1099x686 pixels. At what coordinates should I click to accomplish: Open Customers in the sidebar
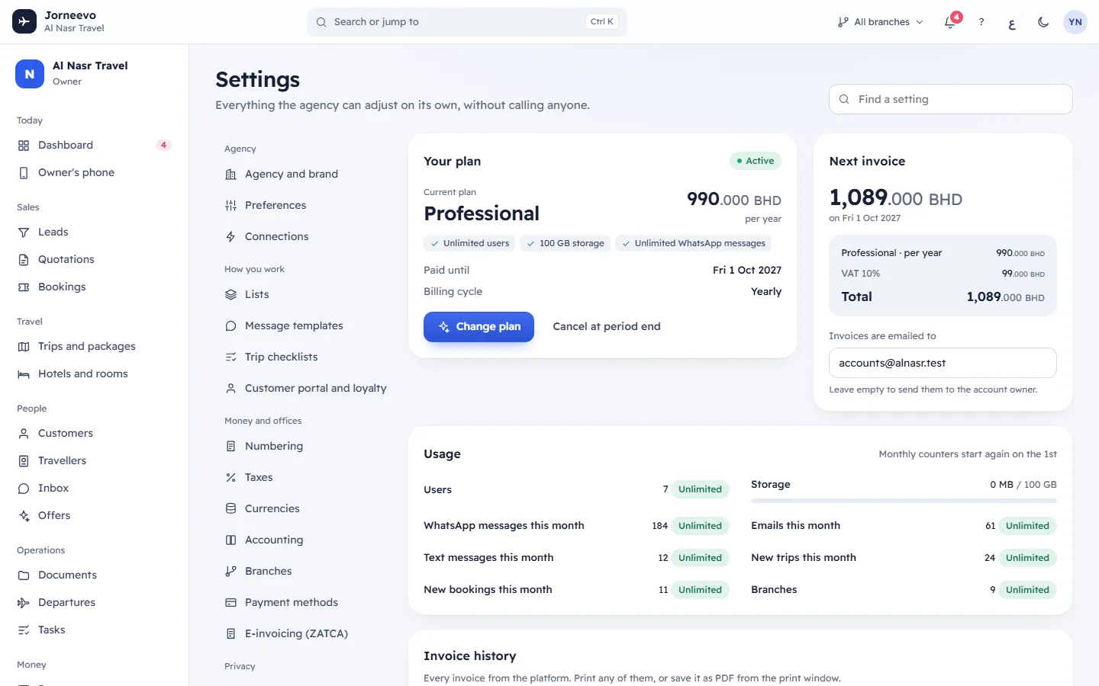[95, 433]
